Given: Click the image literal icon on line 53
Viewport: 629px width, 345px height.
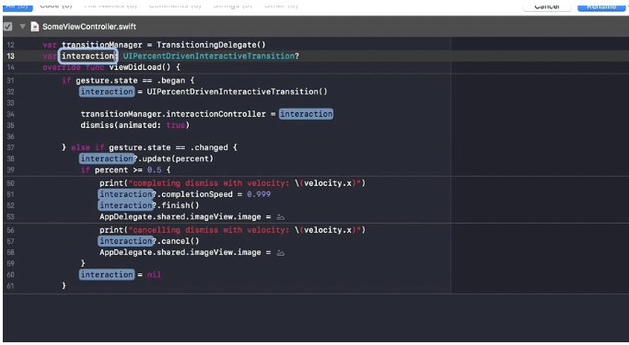Looking at the screenshot, I should tap(280, 217).
